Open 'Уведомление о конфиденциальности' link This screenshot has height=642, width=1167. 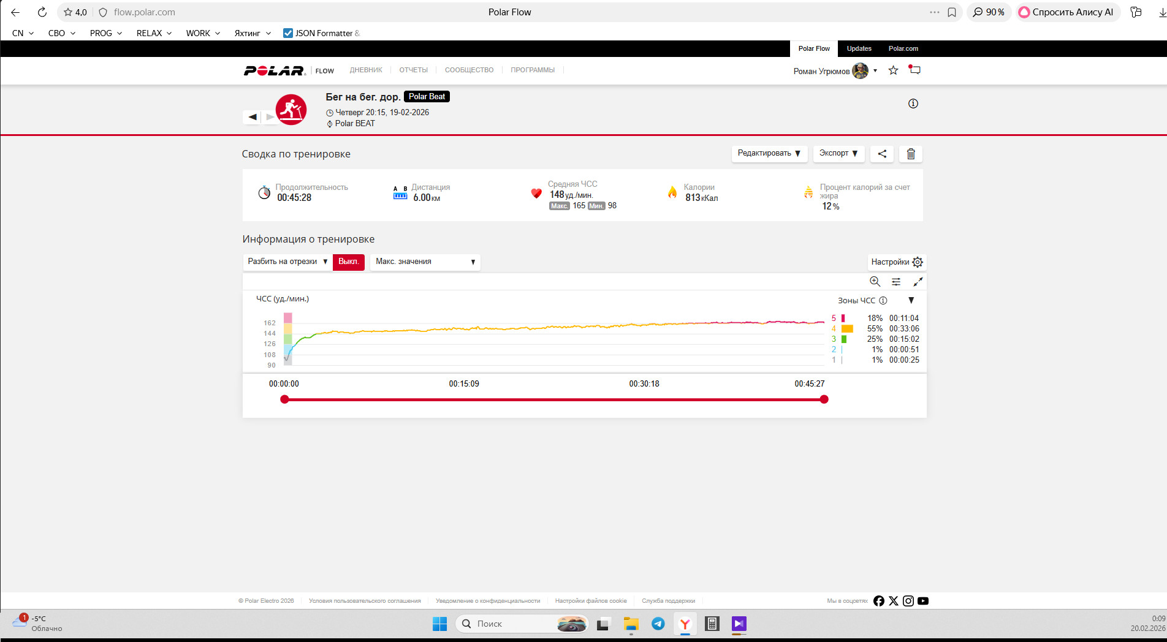488,601
